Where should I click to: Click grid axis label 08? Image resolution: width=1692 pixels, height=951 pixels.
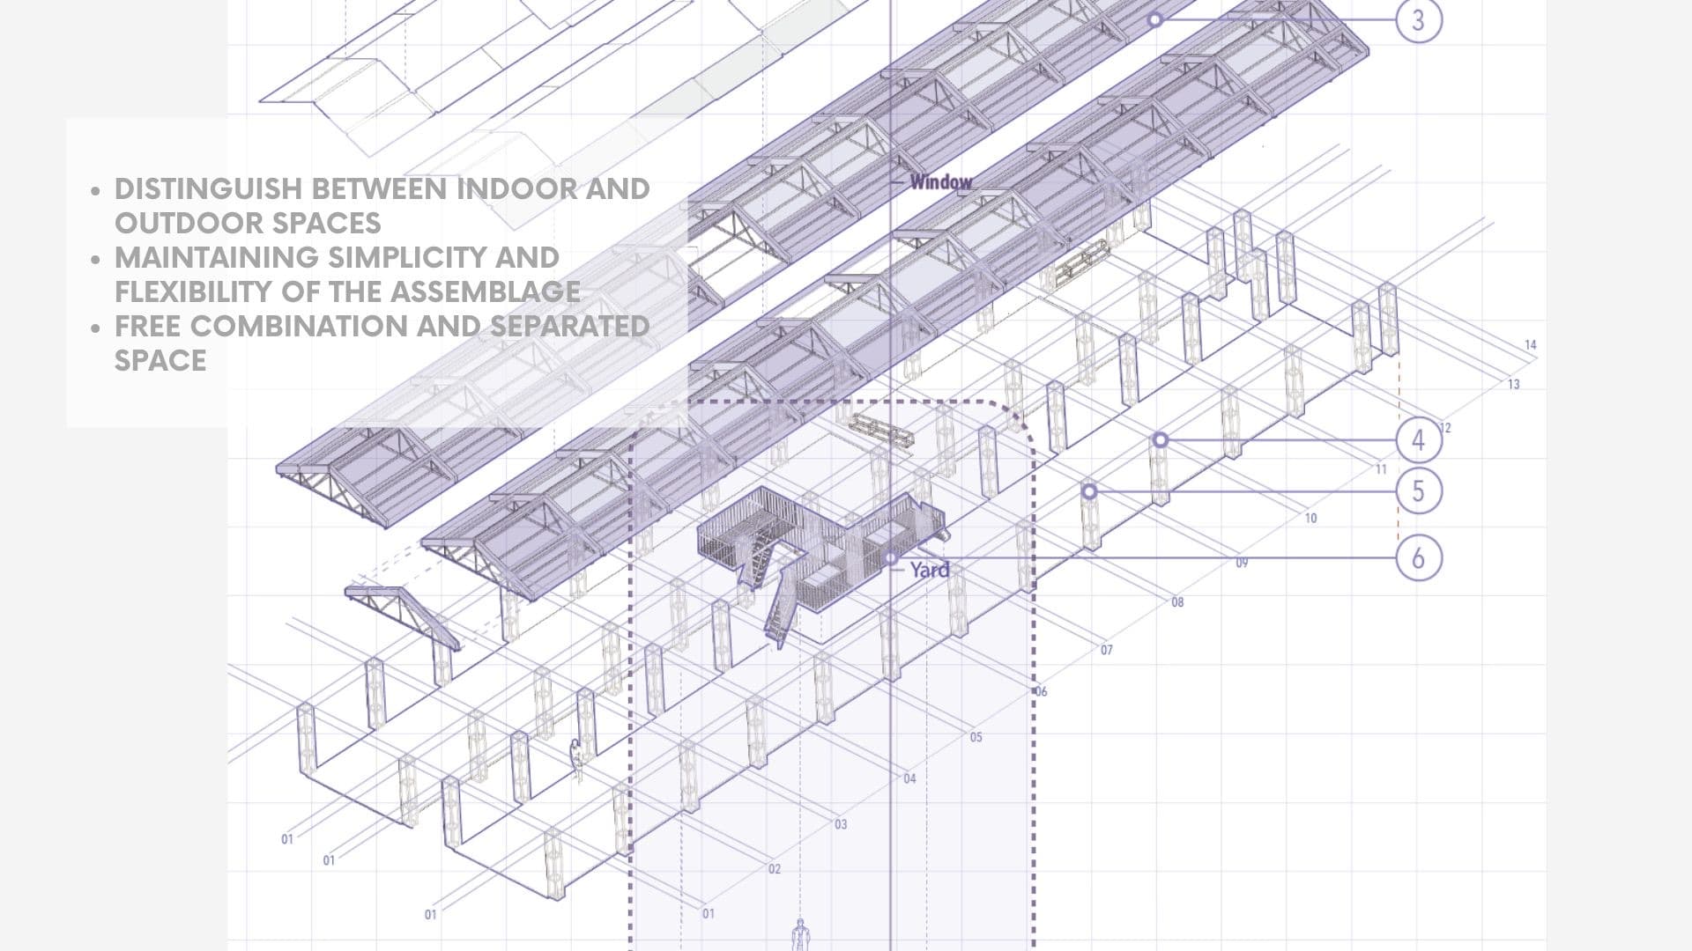(x=1177, y=603)
